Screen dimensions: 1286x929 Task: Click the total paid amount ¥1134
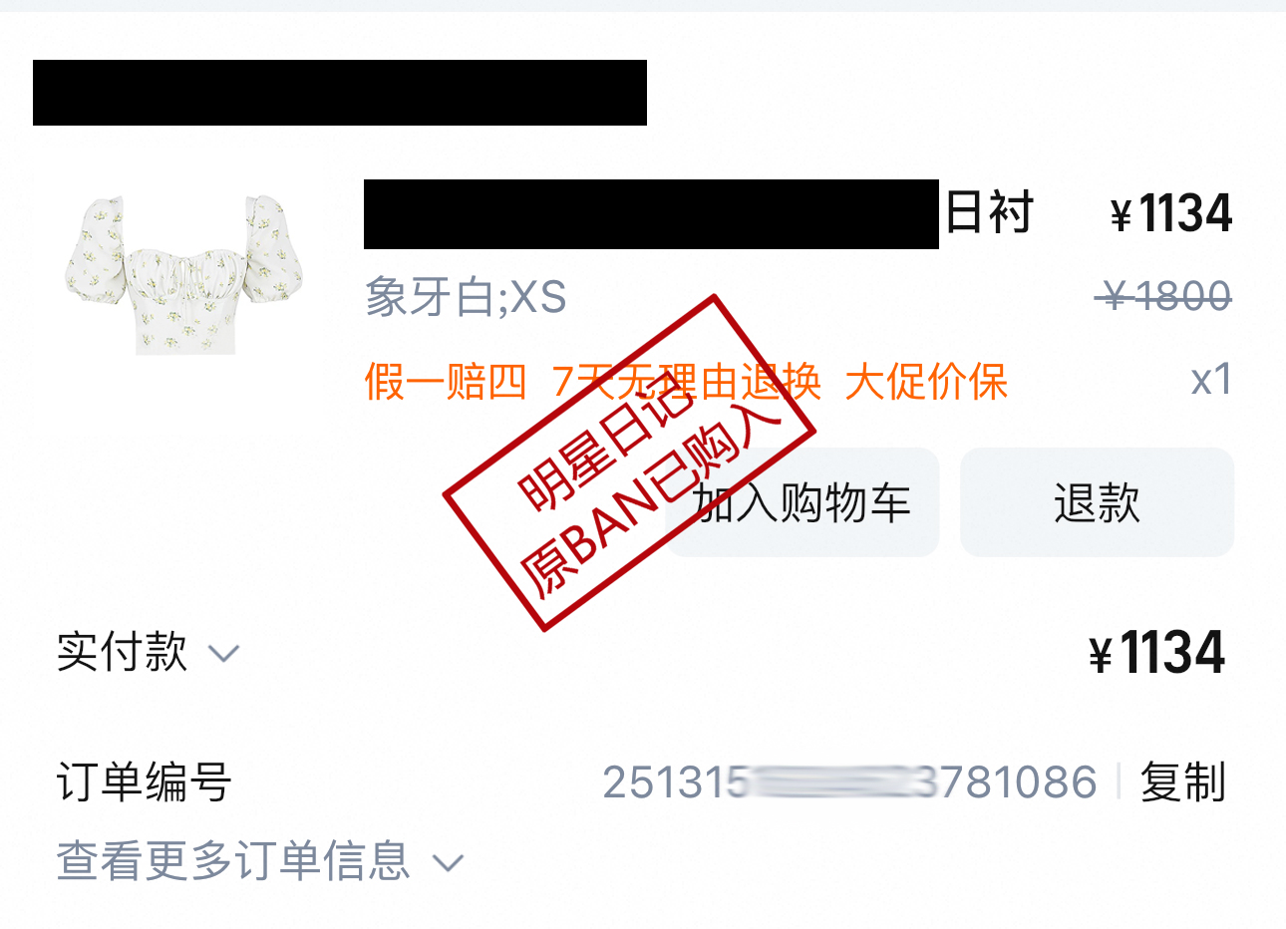1156,653
